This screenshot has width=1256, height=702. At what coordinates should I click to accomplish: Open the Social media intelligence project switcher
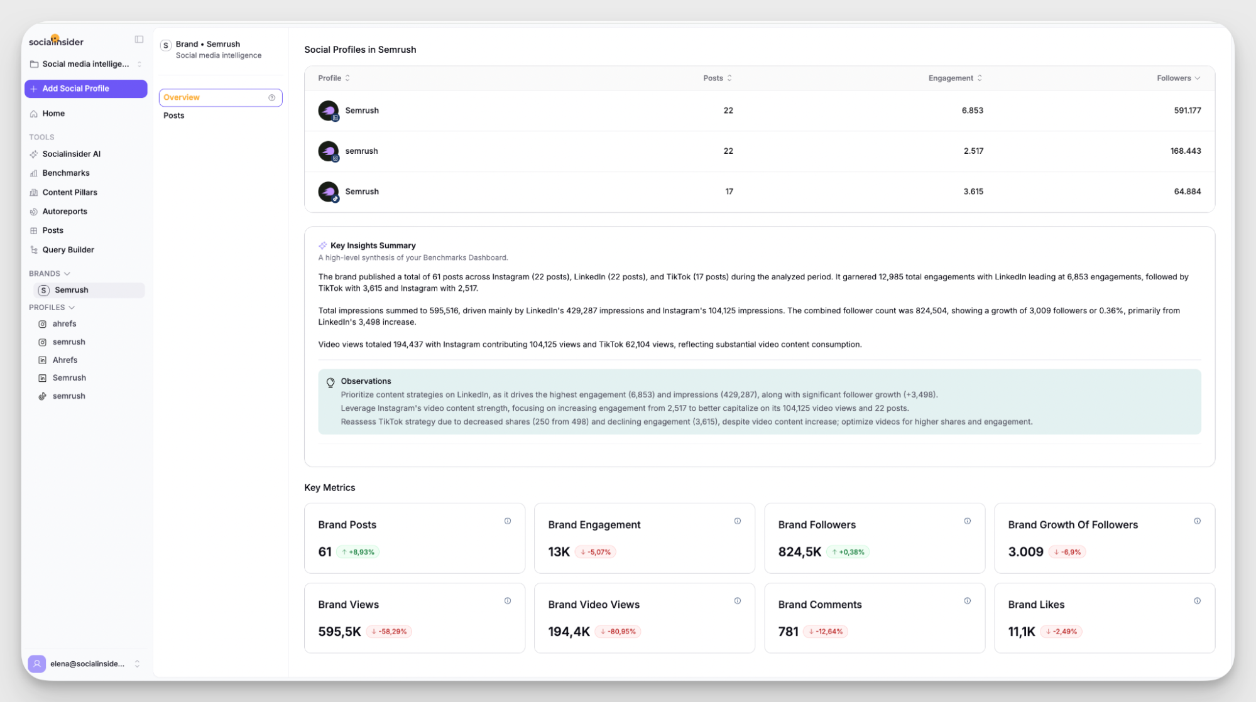pyautogui.click(x=85, y=64)
